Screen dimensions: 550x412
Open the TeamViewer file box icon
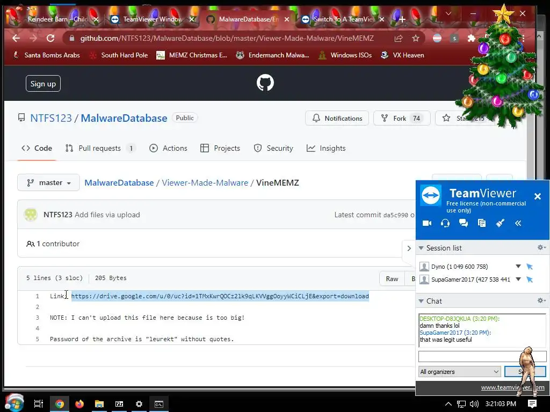click(x=482, y=223)
